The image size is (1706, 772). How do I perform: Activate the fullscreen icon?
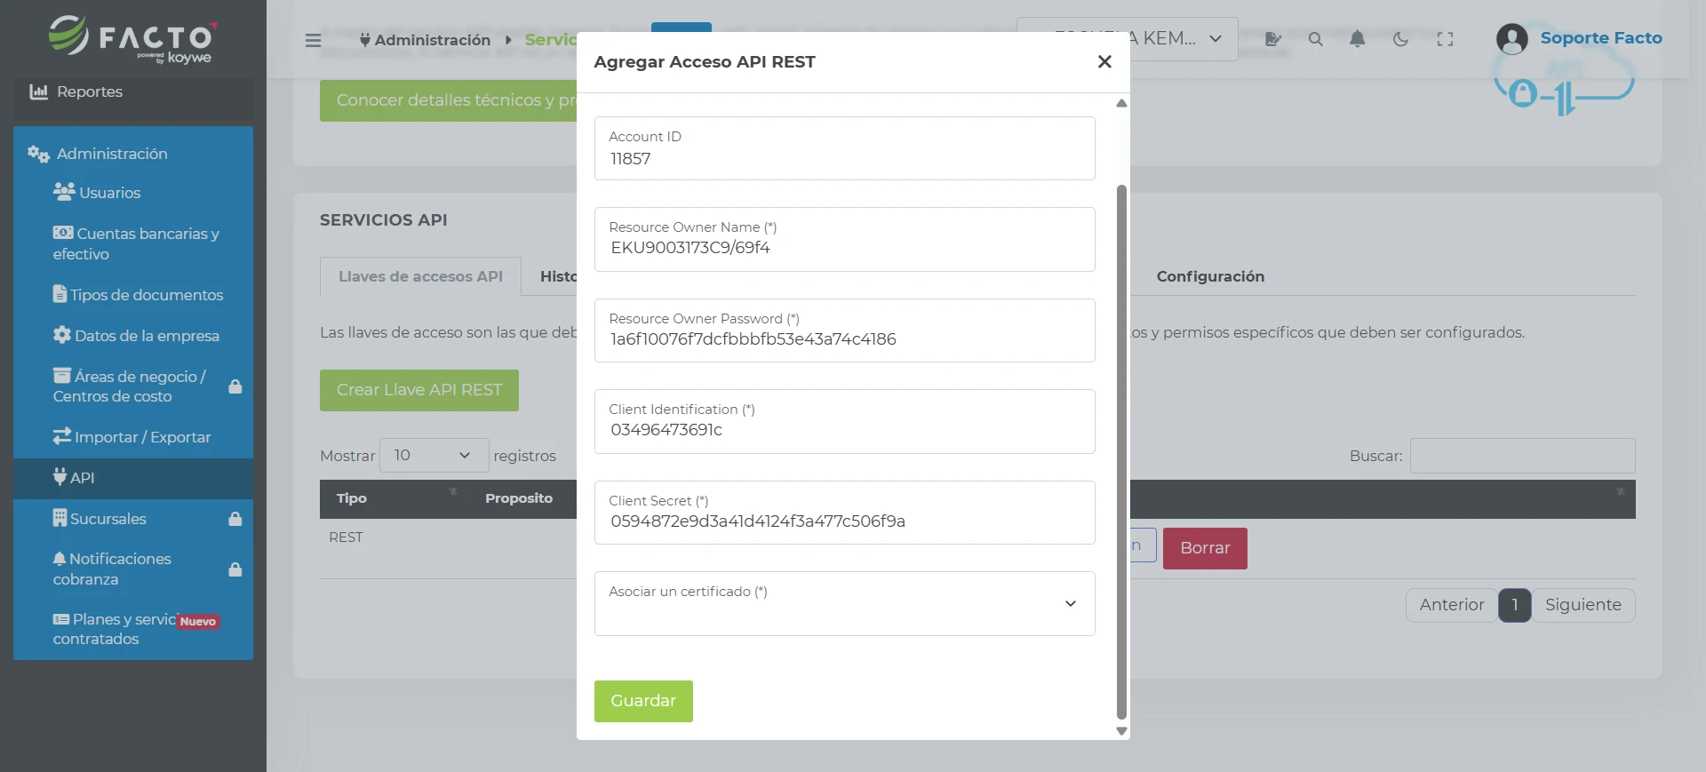tap(1446, 39)
